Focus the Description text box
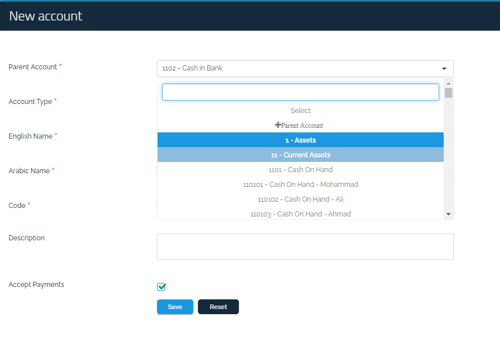Image resolution: width=500 pixels, height=342 pixels. 305,247
